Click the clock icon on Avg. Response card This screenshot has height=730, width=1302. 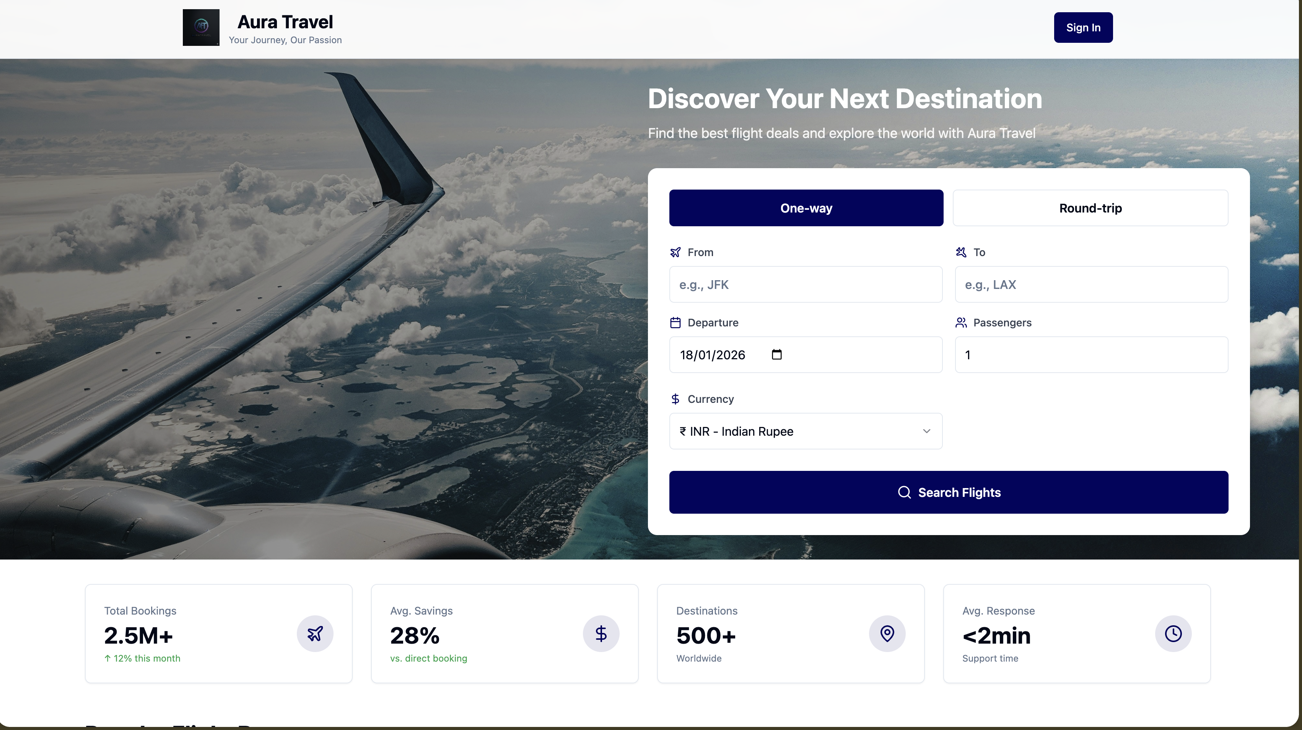coord(1173,634)
